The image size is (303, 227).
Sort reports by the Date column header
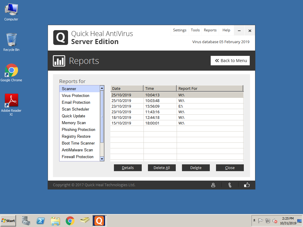(127, 88)
